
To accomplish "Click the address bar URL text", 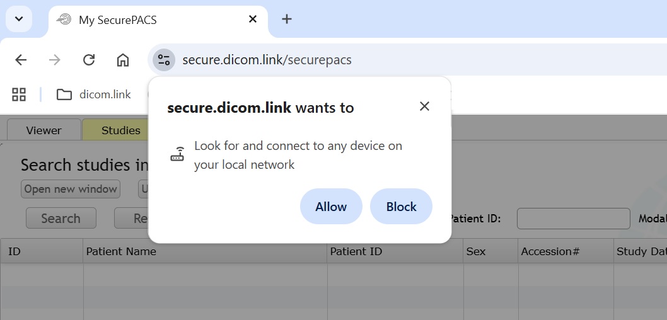I will pos(267,60).
